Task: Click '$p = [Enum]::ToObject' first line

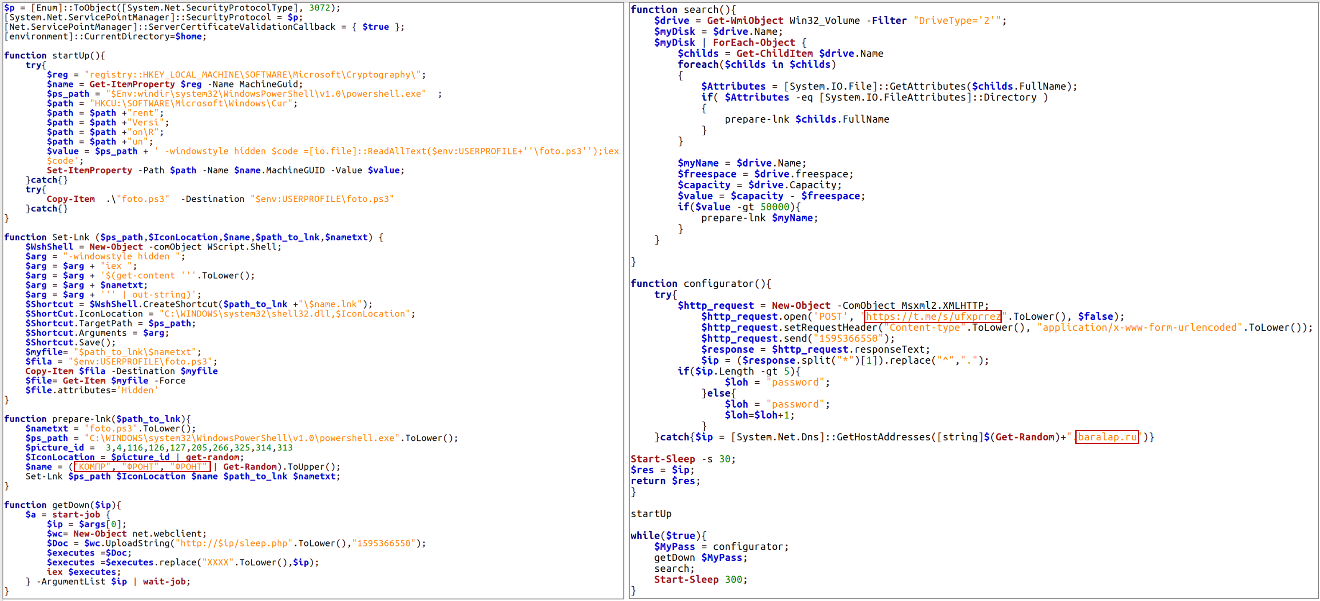Action: click(x=171, y=8)
